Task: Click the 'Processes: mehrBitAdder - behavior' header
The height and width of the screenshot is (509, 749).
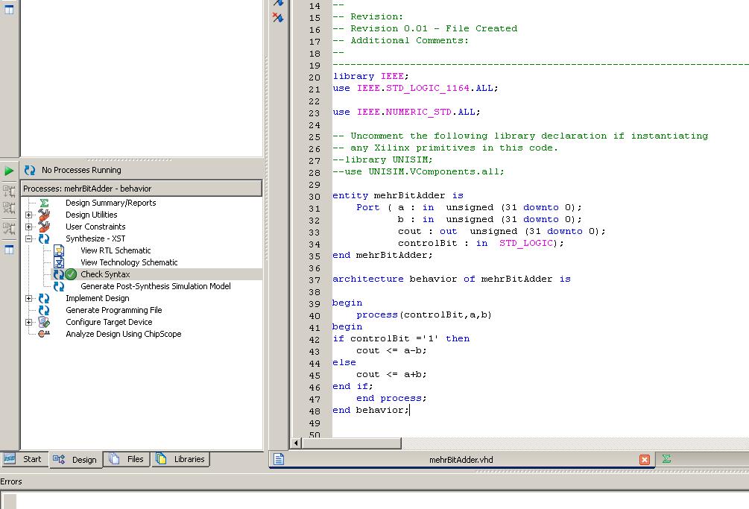Action: coord(142,189)
